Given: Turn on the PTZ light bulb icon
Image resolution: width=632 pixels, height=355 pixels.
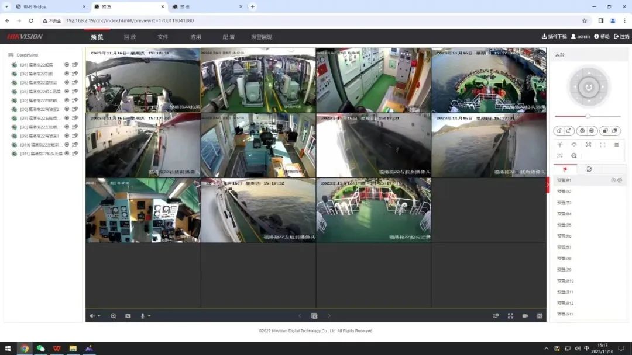Looking at the screenshot, I should (560, 145).
